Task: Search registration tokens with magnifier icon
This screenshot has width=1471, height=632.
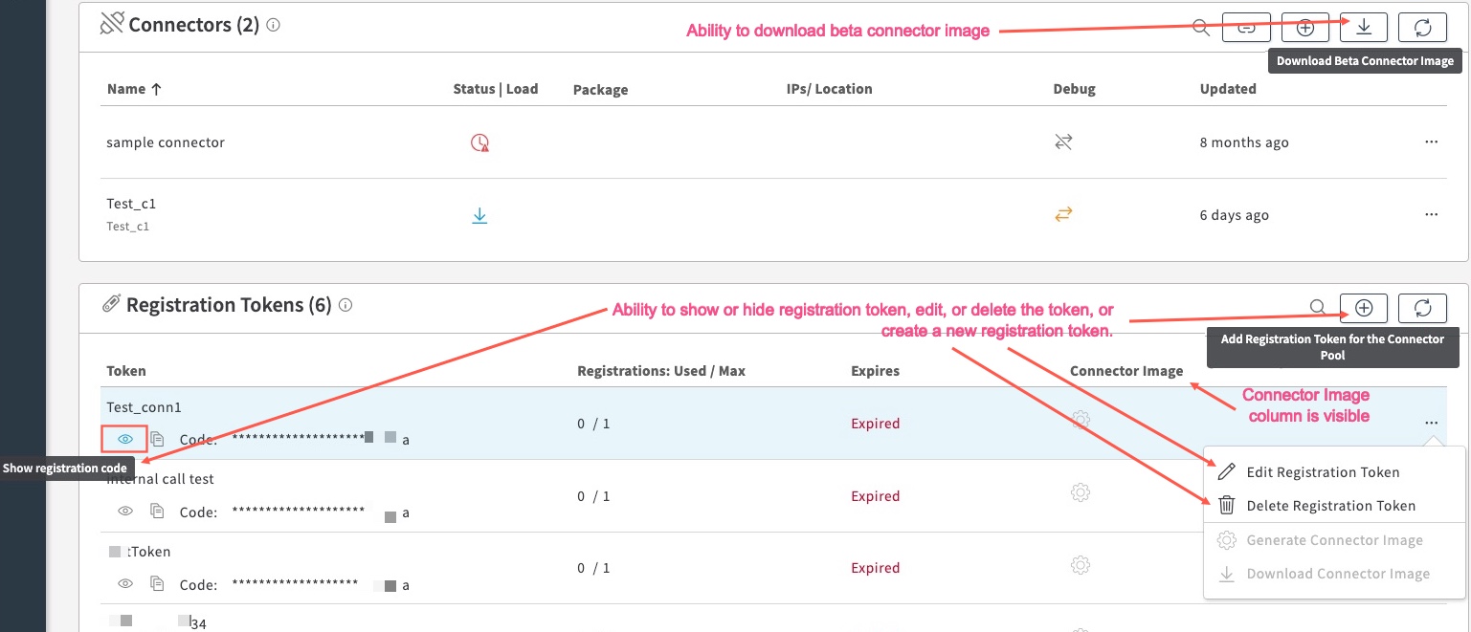Action: (1318, 308)
